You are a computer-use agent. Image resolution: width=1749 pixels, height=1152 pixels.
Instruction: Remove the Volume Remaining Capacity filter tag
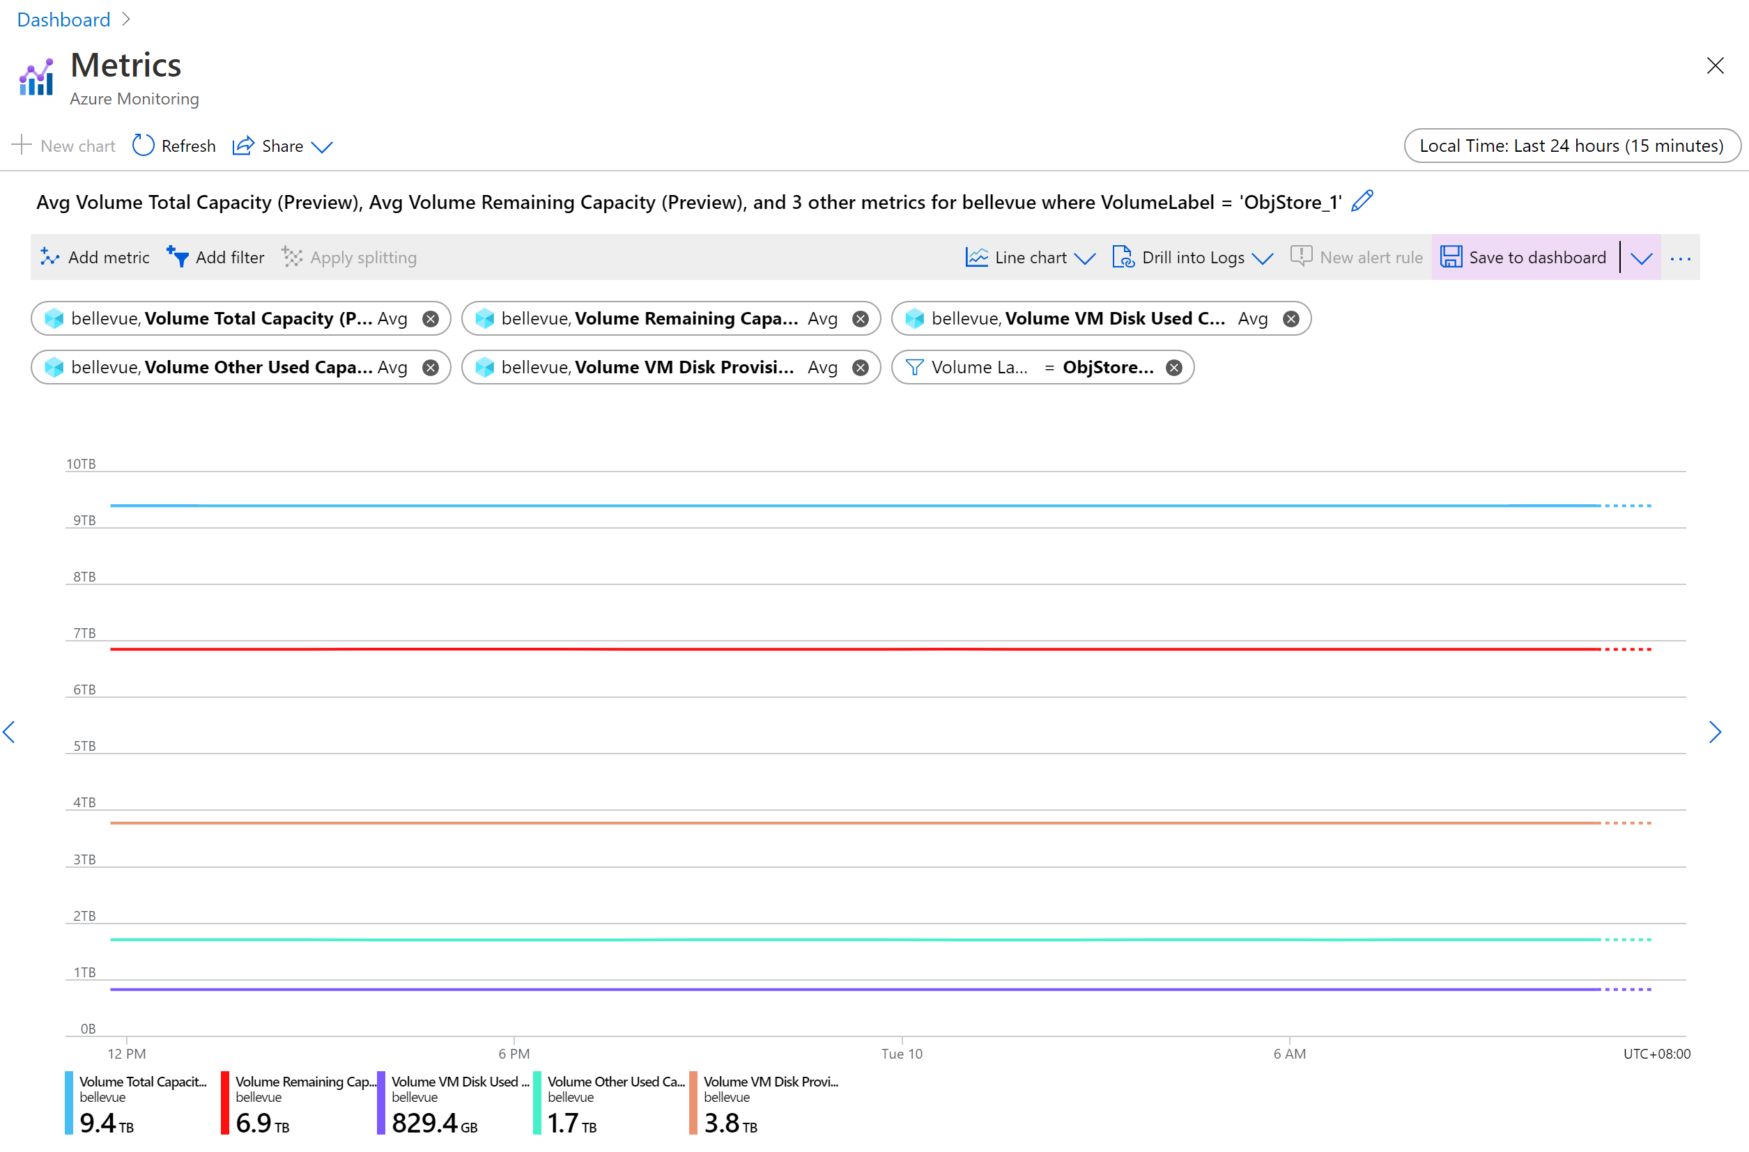[862, 318]
